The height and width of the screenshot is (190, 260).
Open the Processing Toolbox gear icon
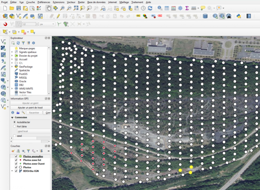(x=180, y=8)
